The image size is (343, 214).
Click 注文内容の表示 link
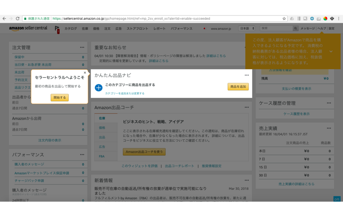tap(50, 140)
